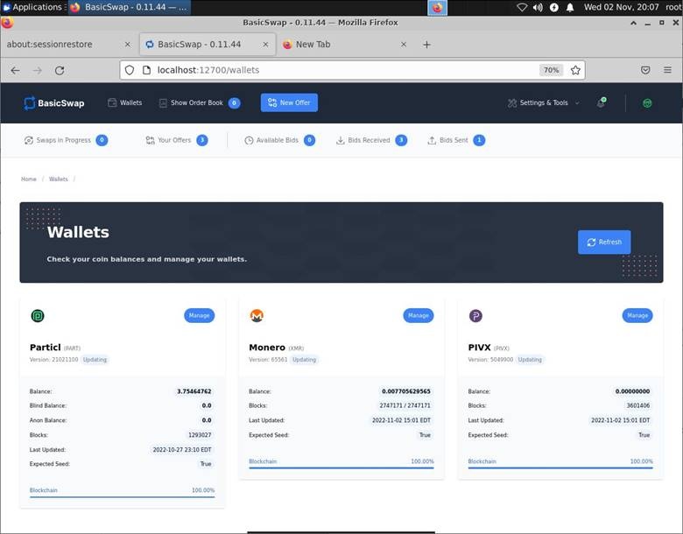Reset the 70% zoom indicator

[551, 70]
